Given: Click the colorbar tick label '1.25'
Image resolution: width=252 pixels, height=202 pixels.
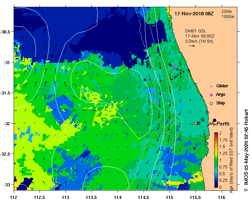Looking at the screenshot, I should coord(223,154).
